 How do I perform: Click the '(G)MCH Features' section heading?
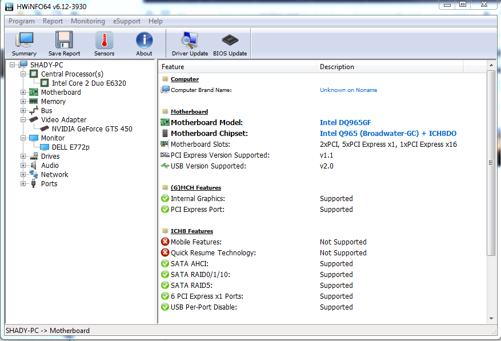pos(196,187)
